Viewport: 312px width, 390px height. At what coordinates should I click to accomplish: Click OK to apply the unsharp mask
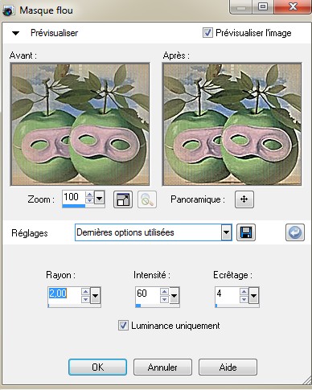[97, 367]
